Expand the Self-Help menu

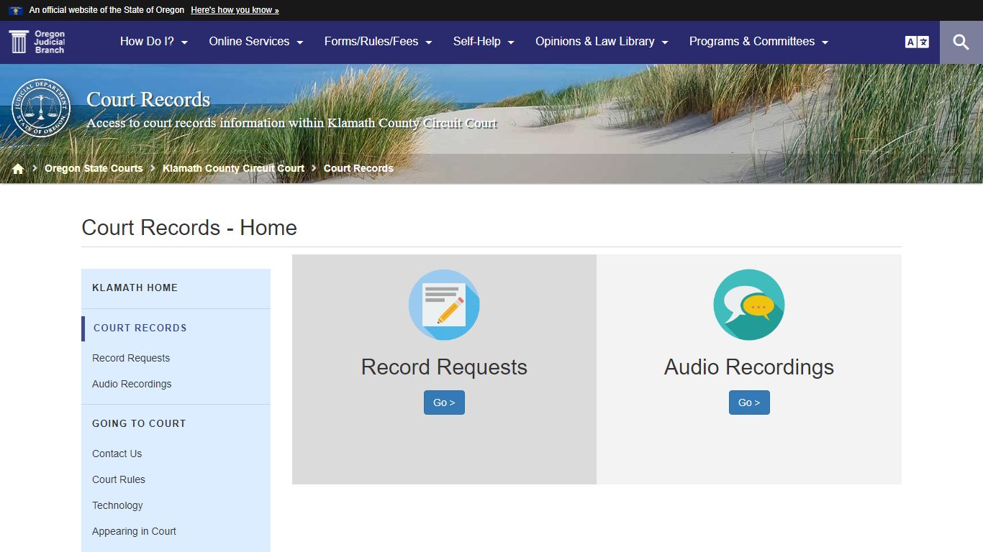click(x=484, y=42)
